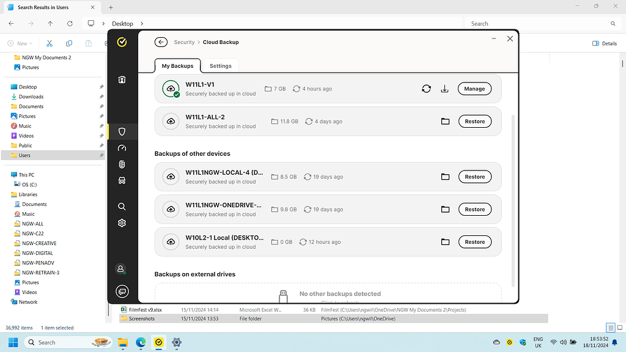
Task: Open Performance section via speedometer icon
Action: [x=122, y=148]
